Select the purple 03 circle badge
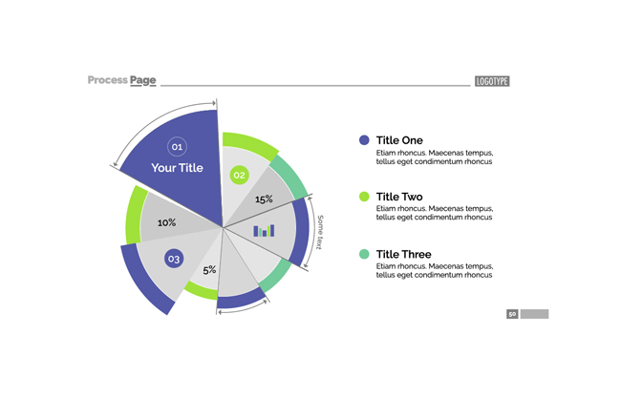Image resolution: width=621 pixels, height=398 pixels. click(x=174, y=259)
